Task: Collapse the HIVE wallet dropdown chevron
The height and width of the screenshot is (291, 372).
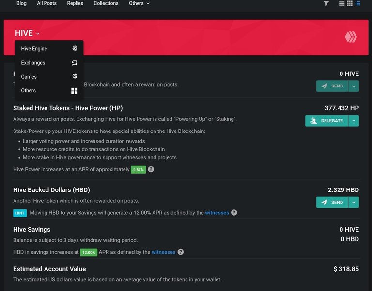Action: tap(38, 34)
